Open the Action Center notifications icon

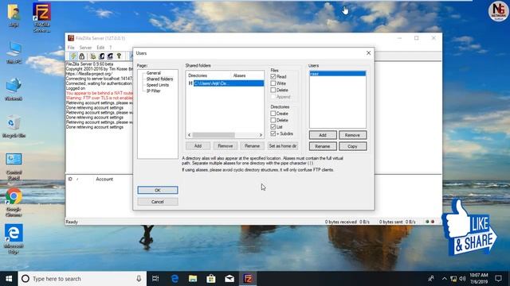[x=498, y=279]
